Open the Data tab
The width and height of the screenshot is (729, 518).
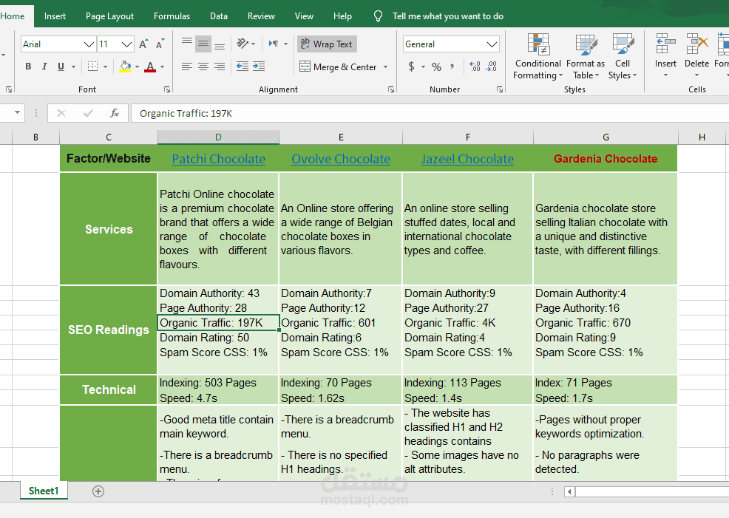[x=219, y=16]
